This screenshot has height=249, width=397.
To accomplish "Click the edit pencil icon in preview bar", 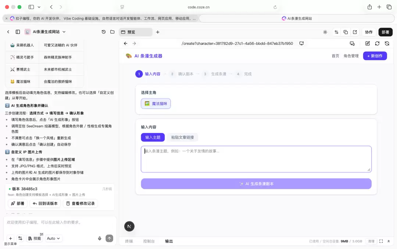I will pyautogui.click(x=368, y=44).
